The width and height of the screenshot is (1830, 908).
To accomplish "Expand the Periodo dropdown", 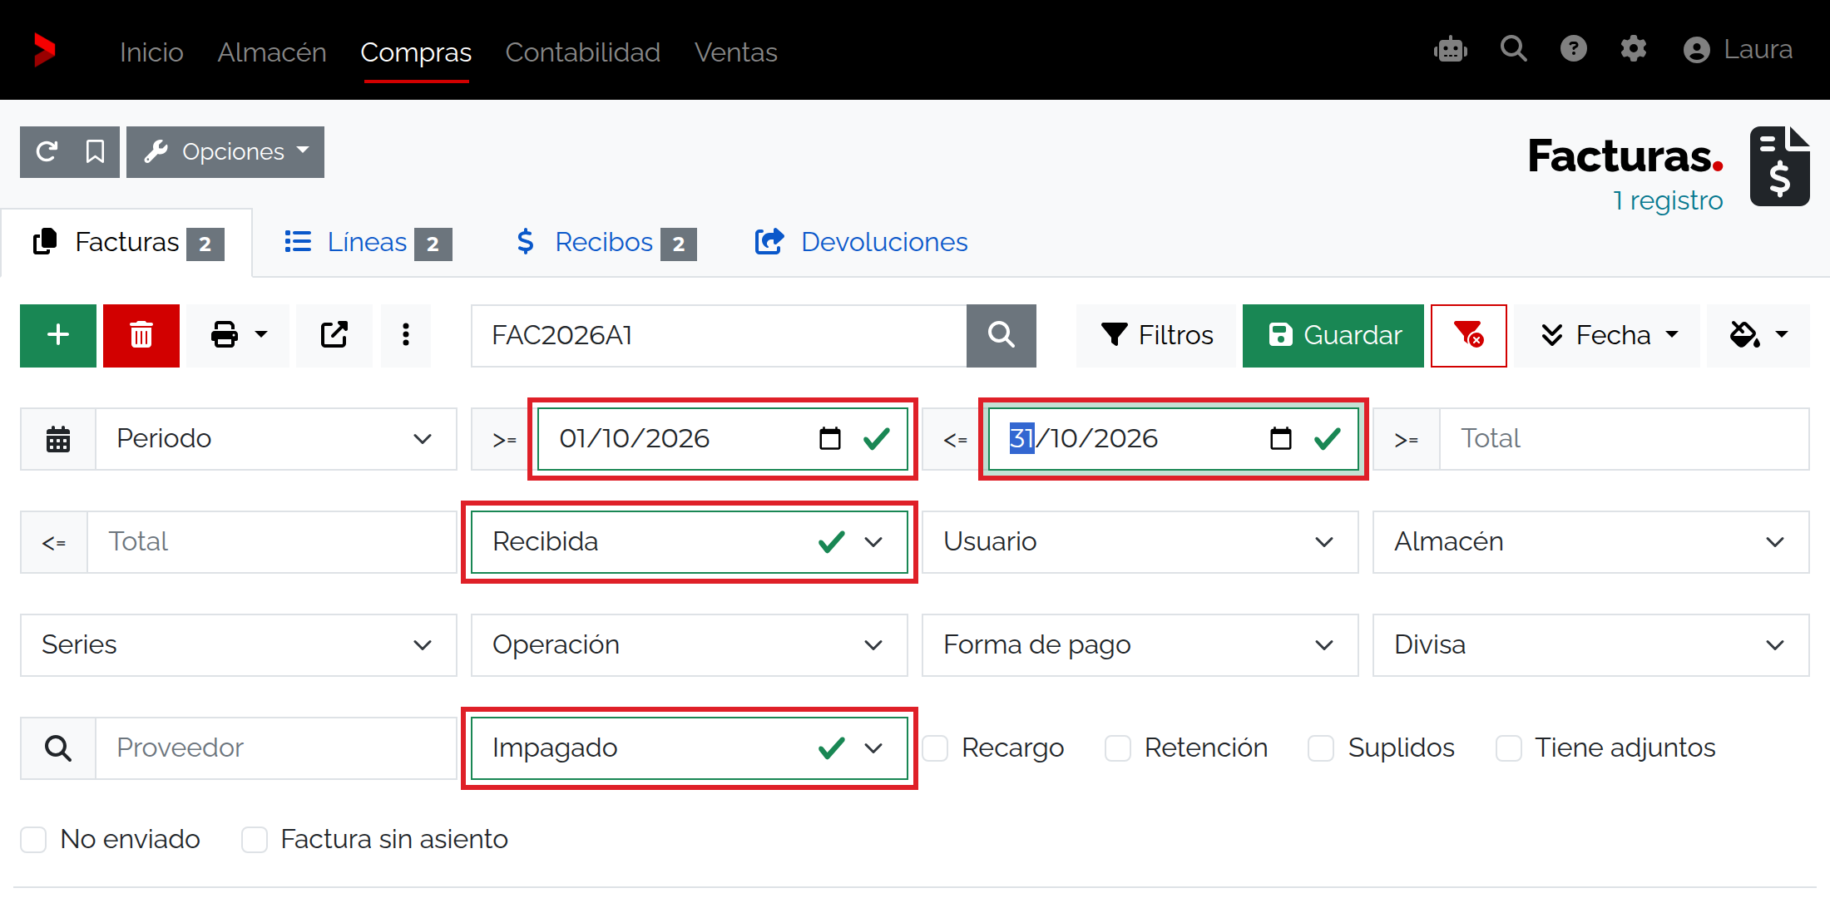I will [276, 439].
